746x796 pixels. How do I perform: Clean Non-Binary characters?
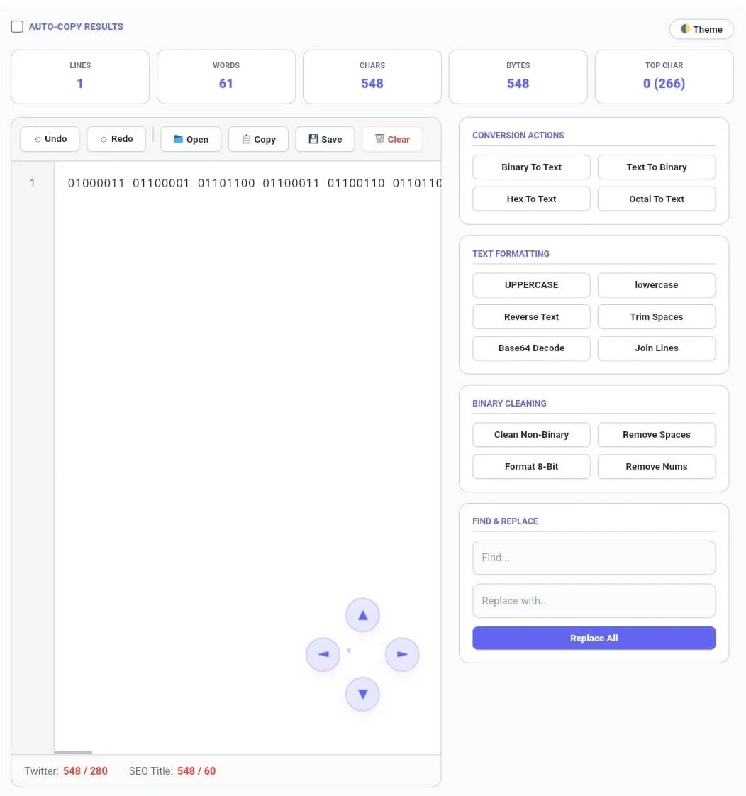(x=530, y=434)
